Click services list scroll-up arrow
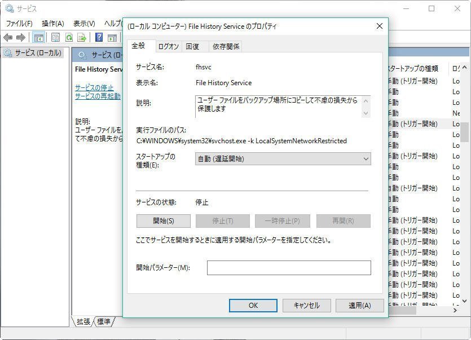Screen dimensions: 471x340 (x=464, y=68)
